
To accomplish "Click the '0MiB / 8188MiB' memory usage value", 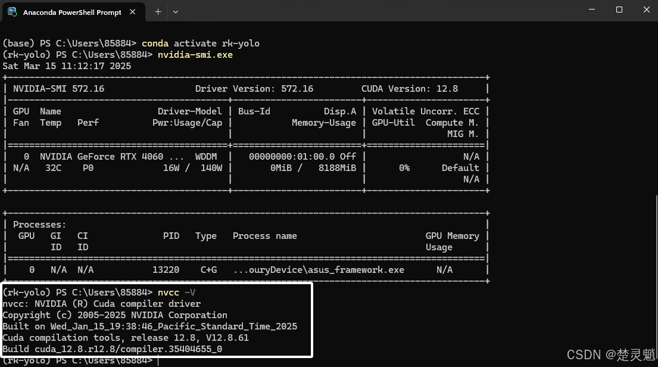I will click(313, 168).
